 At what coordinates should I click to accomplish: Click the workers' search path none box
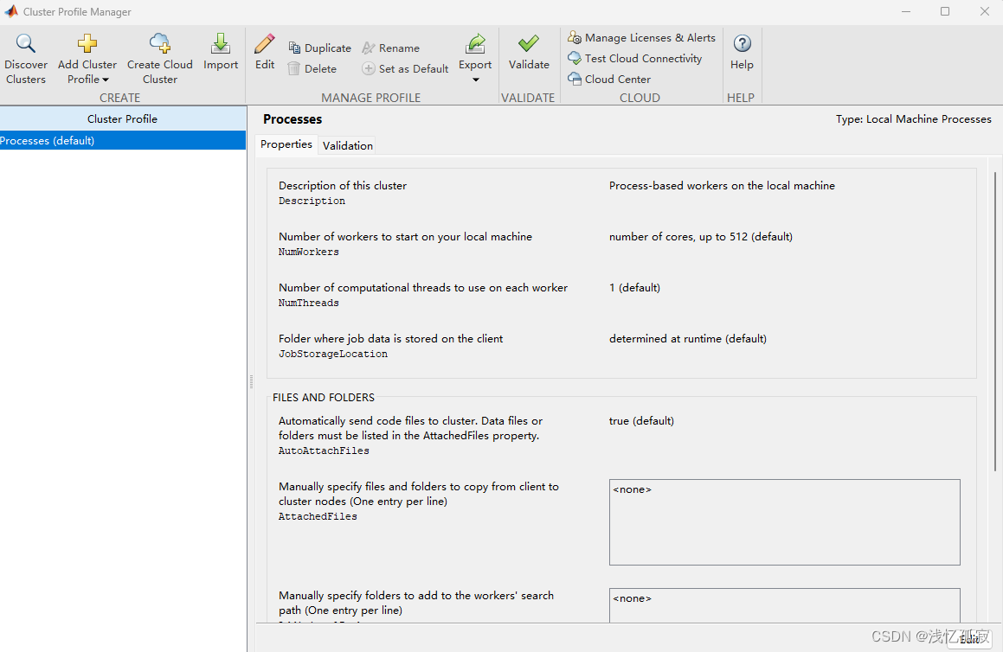point(784,605)
